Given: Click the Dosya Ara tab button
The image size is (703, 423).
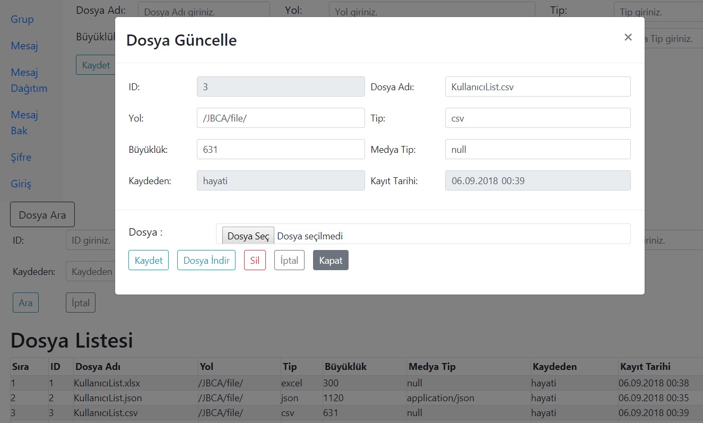Looking at the screenshot, I should (42, 215).
